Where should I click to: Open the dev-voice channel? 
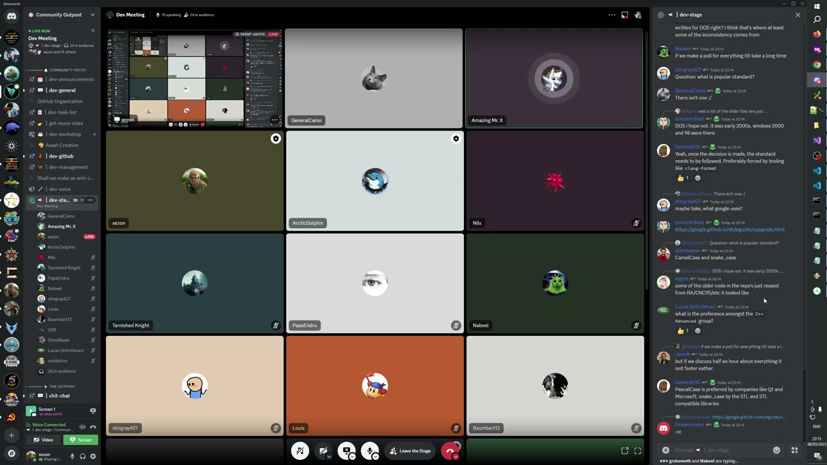[62, 189]
